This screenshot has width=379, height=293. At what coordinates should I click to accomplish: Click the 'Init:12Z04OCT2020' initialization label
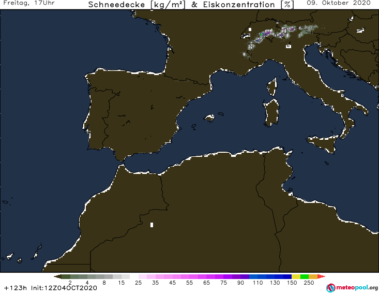[x=64, y=288]
